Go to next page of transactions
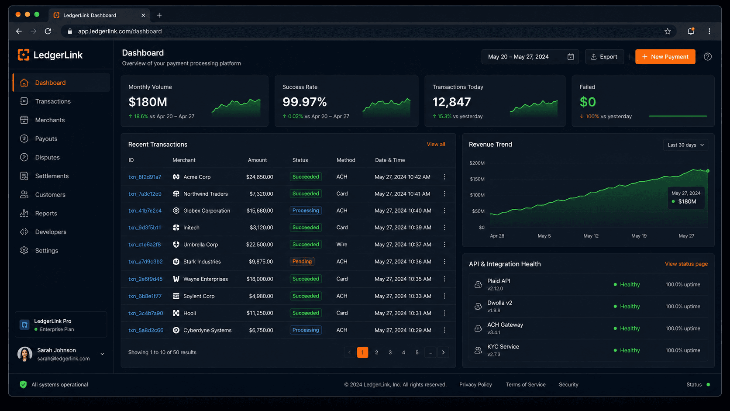730x411 pixels. [x=444, y=352]
